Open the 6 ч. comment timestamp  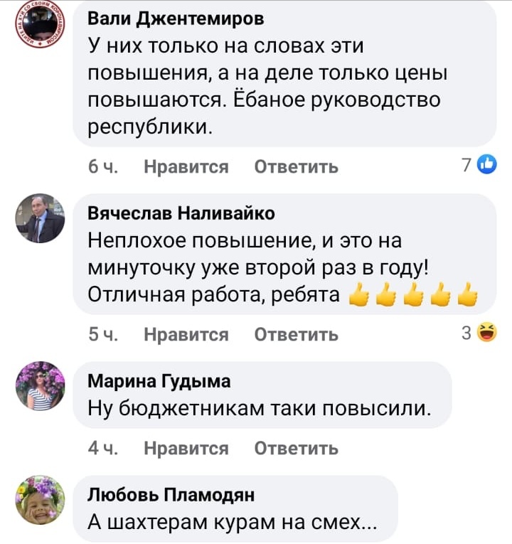pos(103,166)
